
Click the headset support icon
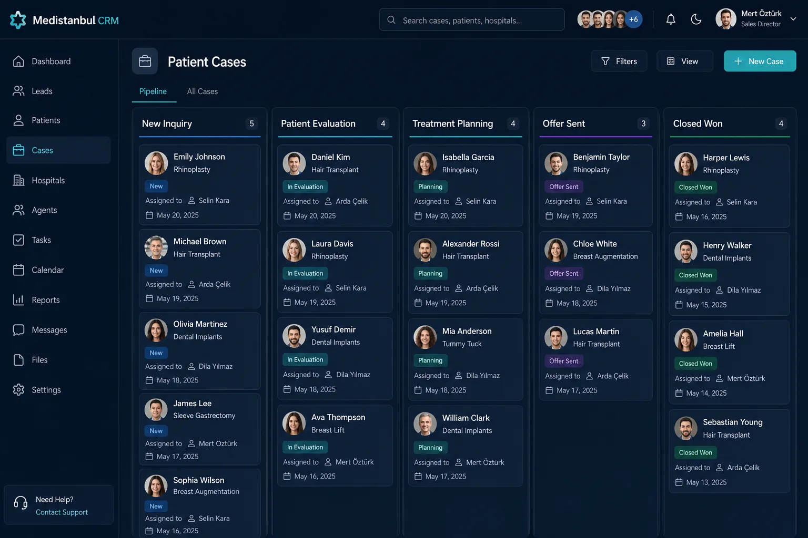click(21, 503)
